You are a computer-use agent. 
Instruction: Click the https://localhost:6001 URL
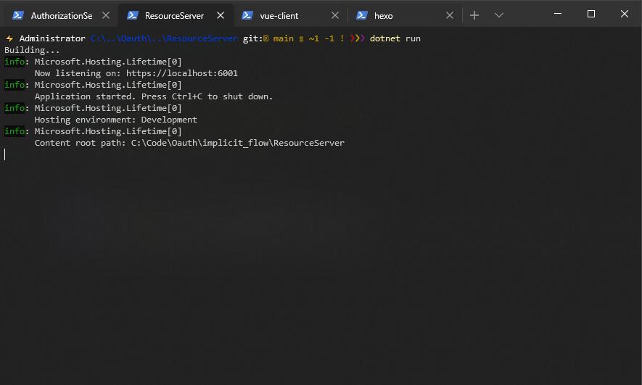[x=182, y=73]
